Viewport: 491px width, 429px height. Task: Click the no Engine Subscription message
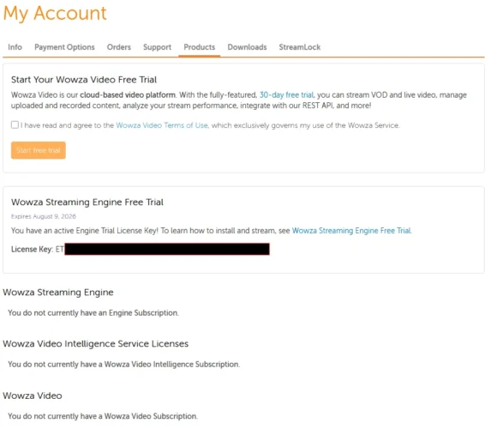click(x=93, y=313)
